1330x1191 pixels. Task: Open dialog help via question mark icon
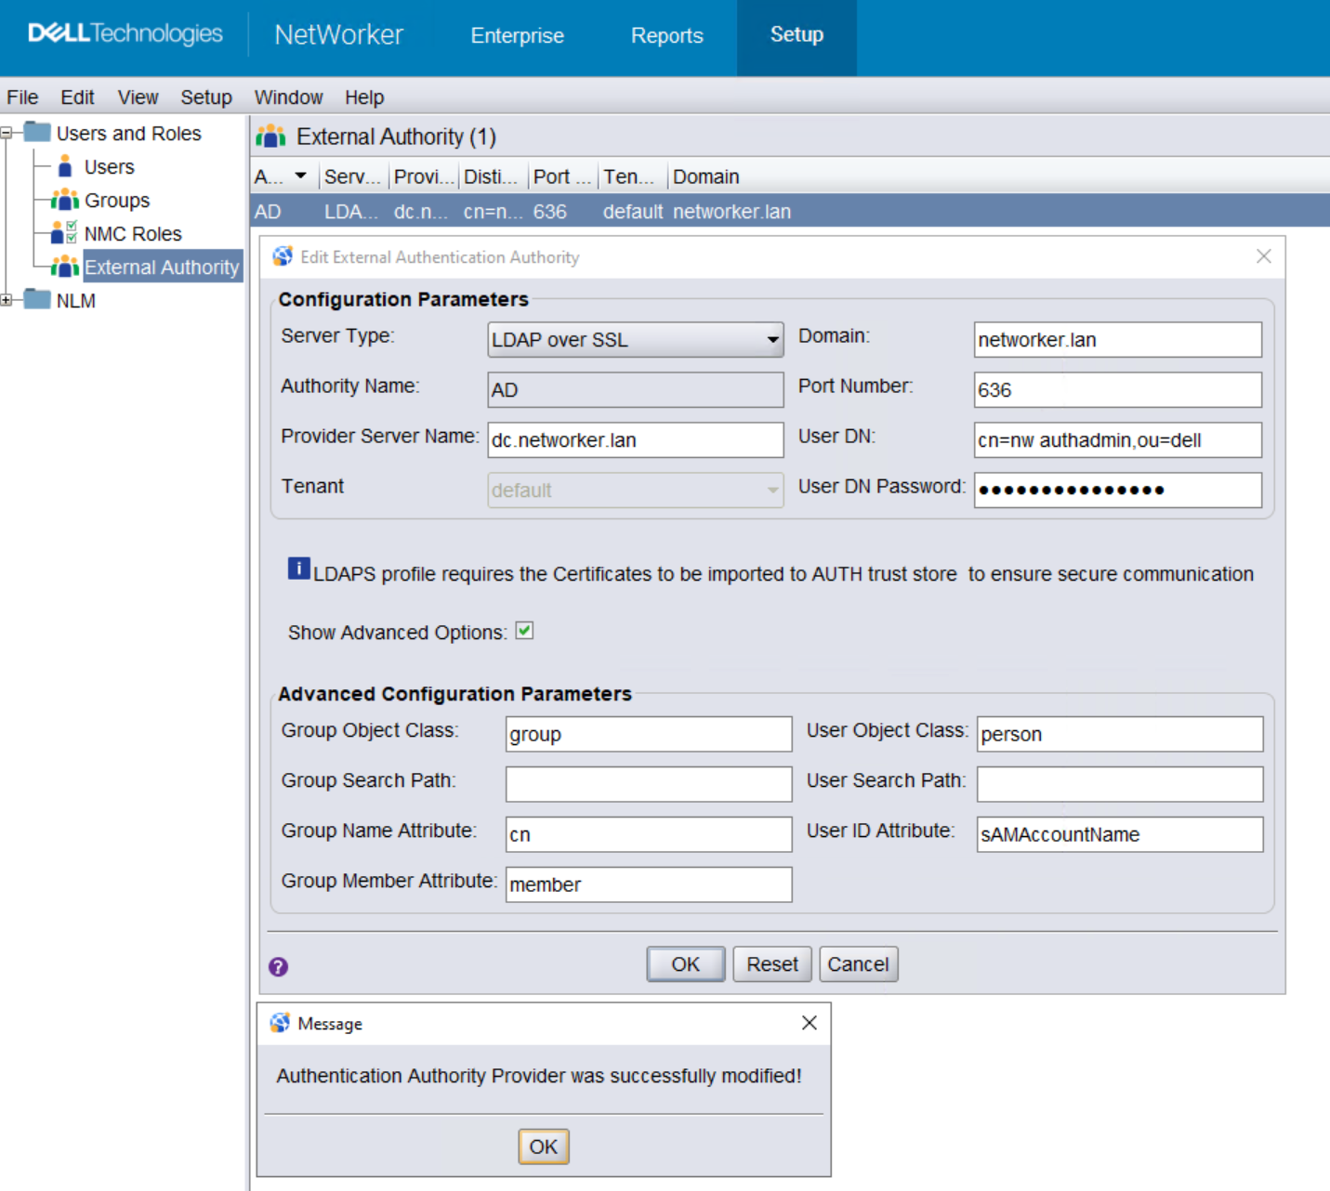click(279, 966)
